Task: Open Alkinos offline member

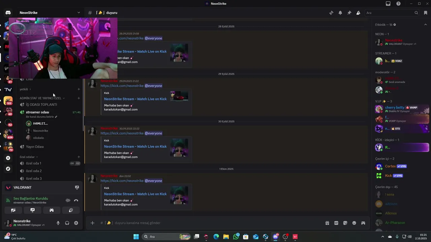Action: (402, 213)
